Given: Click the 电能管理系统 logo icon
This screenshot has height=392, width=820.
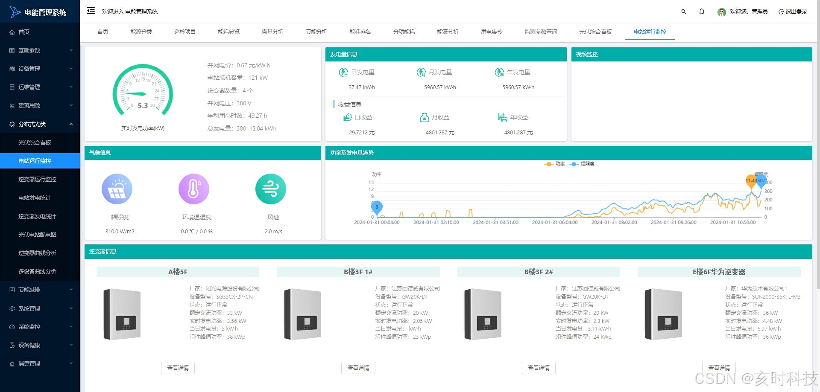Looking at the screenshot, I should 15,12.
